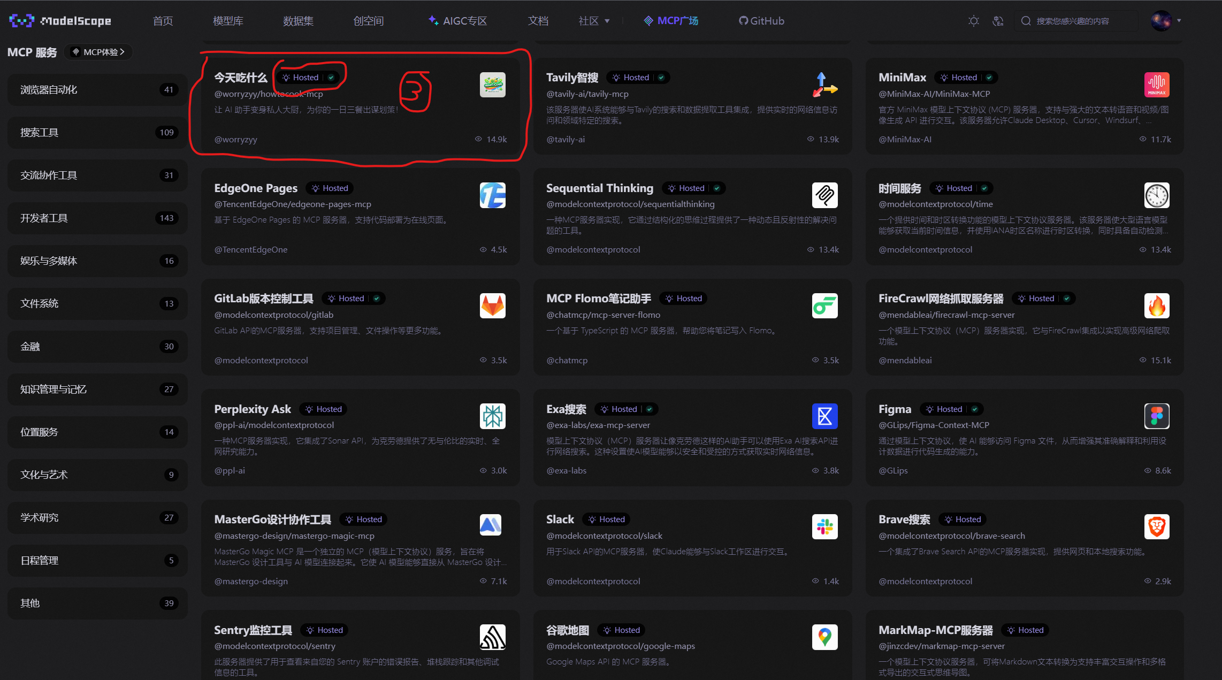Open the 模型库 nav tab
The image size is (1222, 680).
(228, 21)
